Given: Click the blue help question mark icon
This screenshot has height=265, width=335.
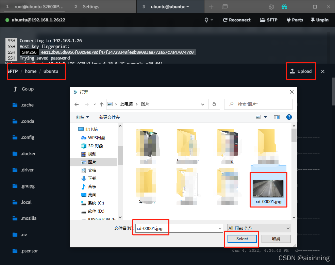Looking at the screenshot, I should [x=289, y=117].
